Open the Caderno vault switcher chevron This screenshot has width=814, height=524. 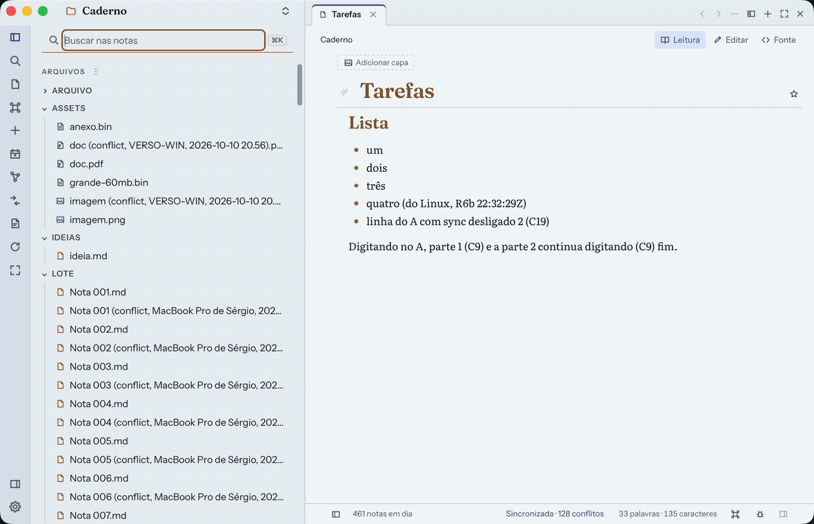(x=286, y=11)
